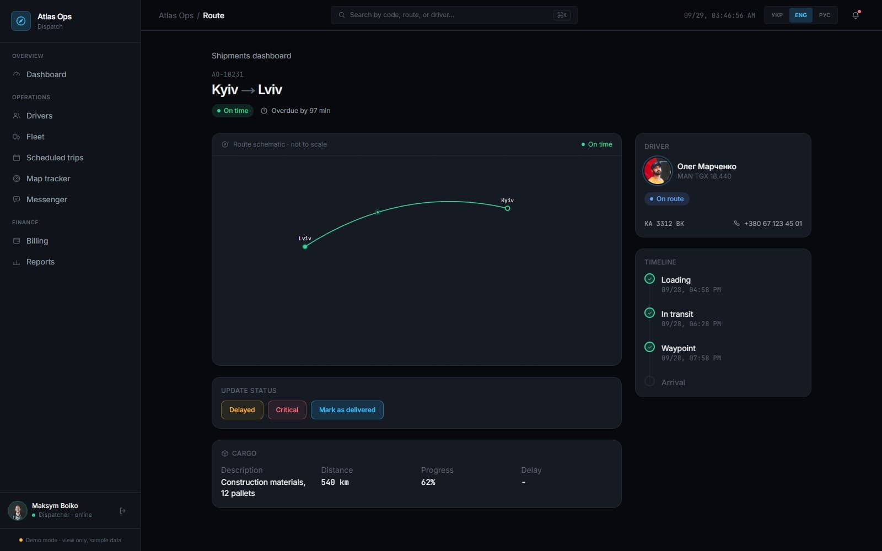Image resolution: width=882 pixels, height=551 pixels.
Task: Open Scheduled trips in the sidebar
Action: click(71, 158)
